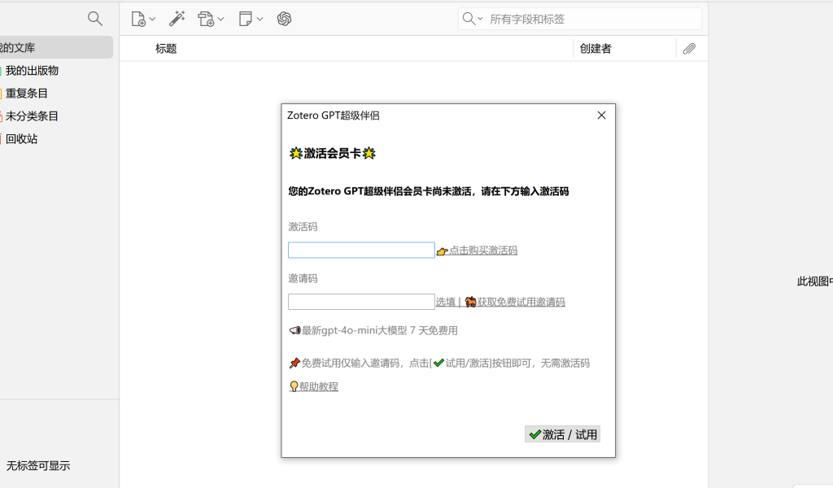This screenshot has height=488, width=833.
Task: Click the 最新gpt-4o-mini大模型 7 天免费用 notice
Action: 379,330
